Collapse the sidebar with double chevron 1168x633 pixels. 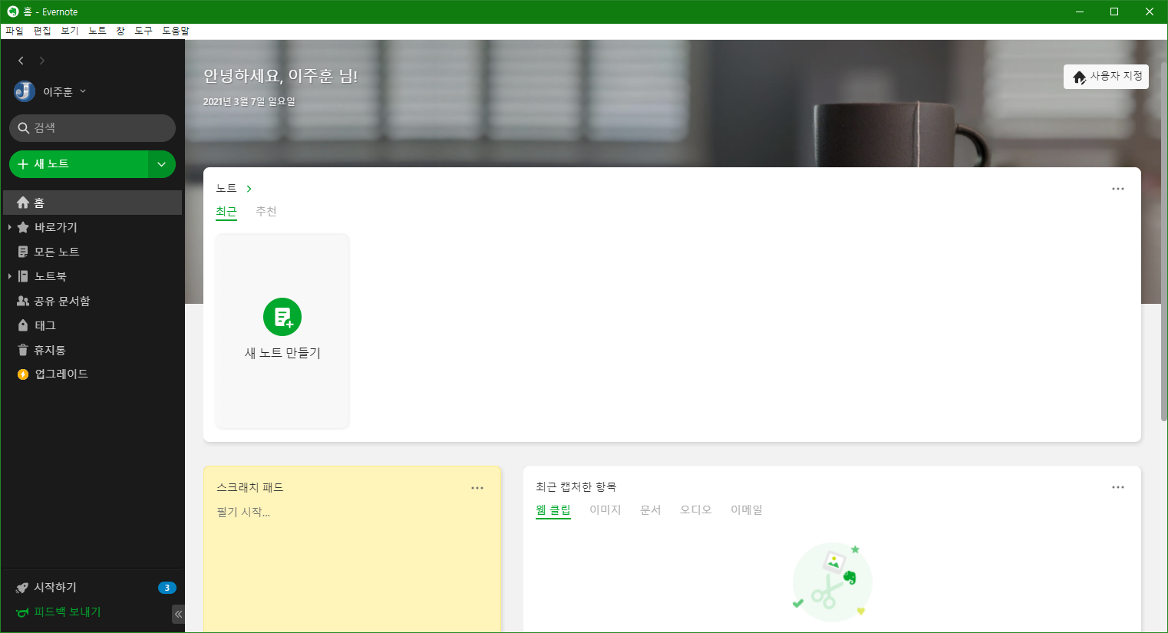178,614
